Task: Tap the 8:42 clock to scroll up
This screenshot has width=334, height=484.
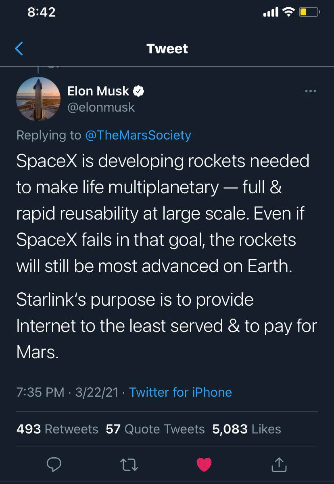Action: point(42,12)
